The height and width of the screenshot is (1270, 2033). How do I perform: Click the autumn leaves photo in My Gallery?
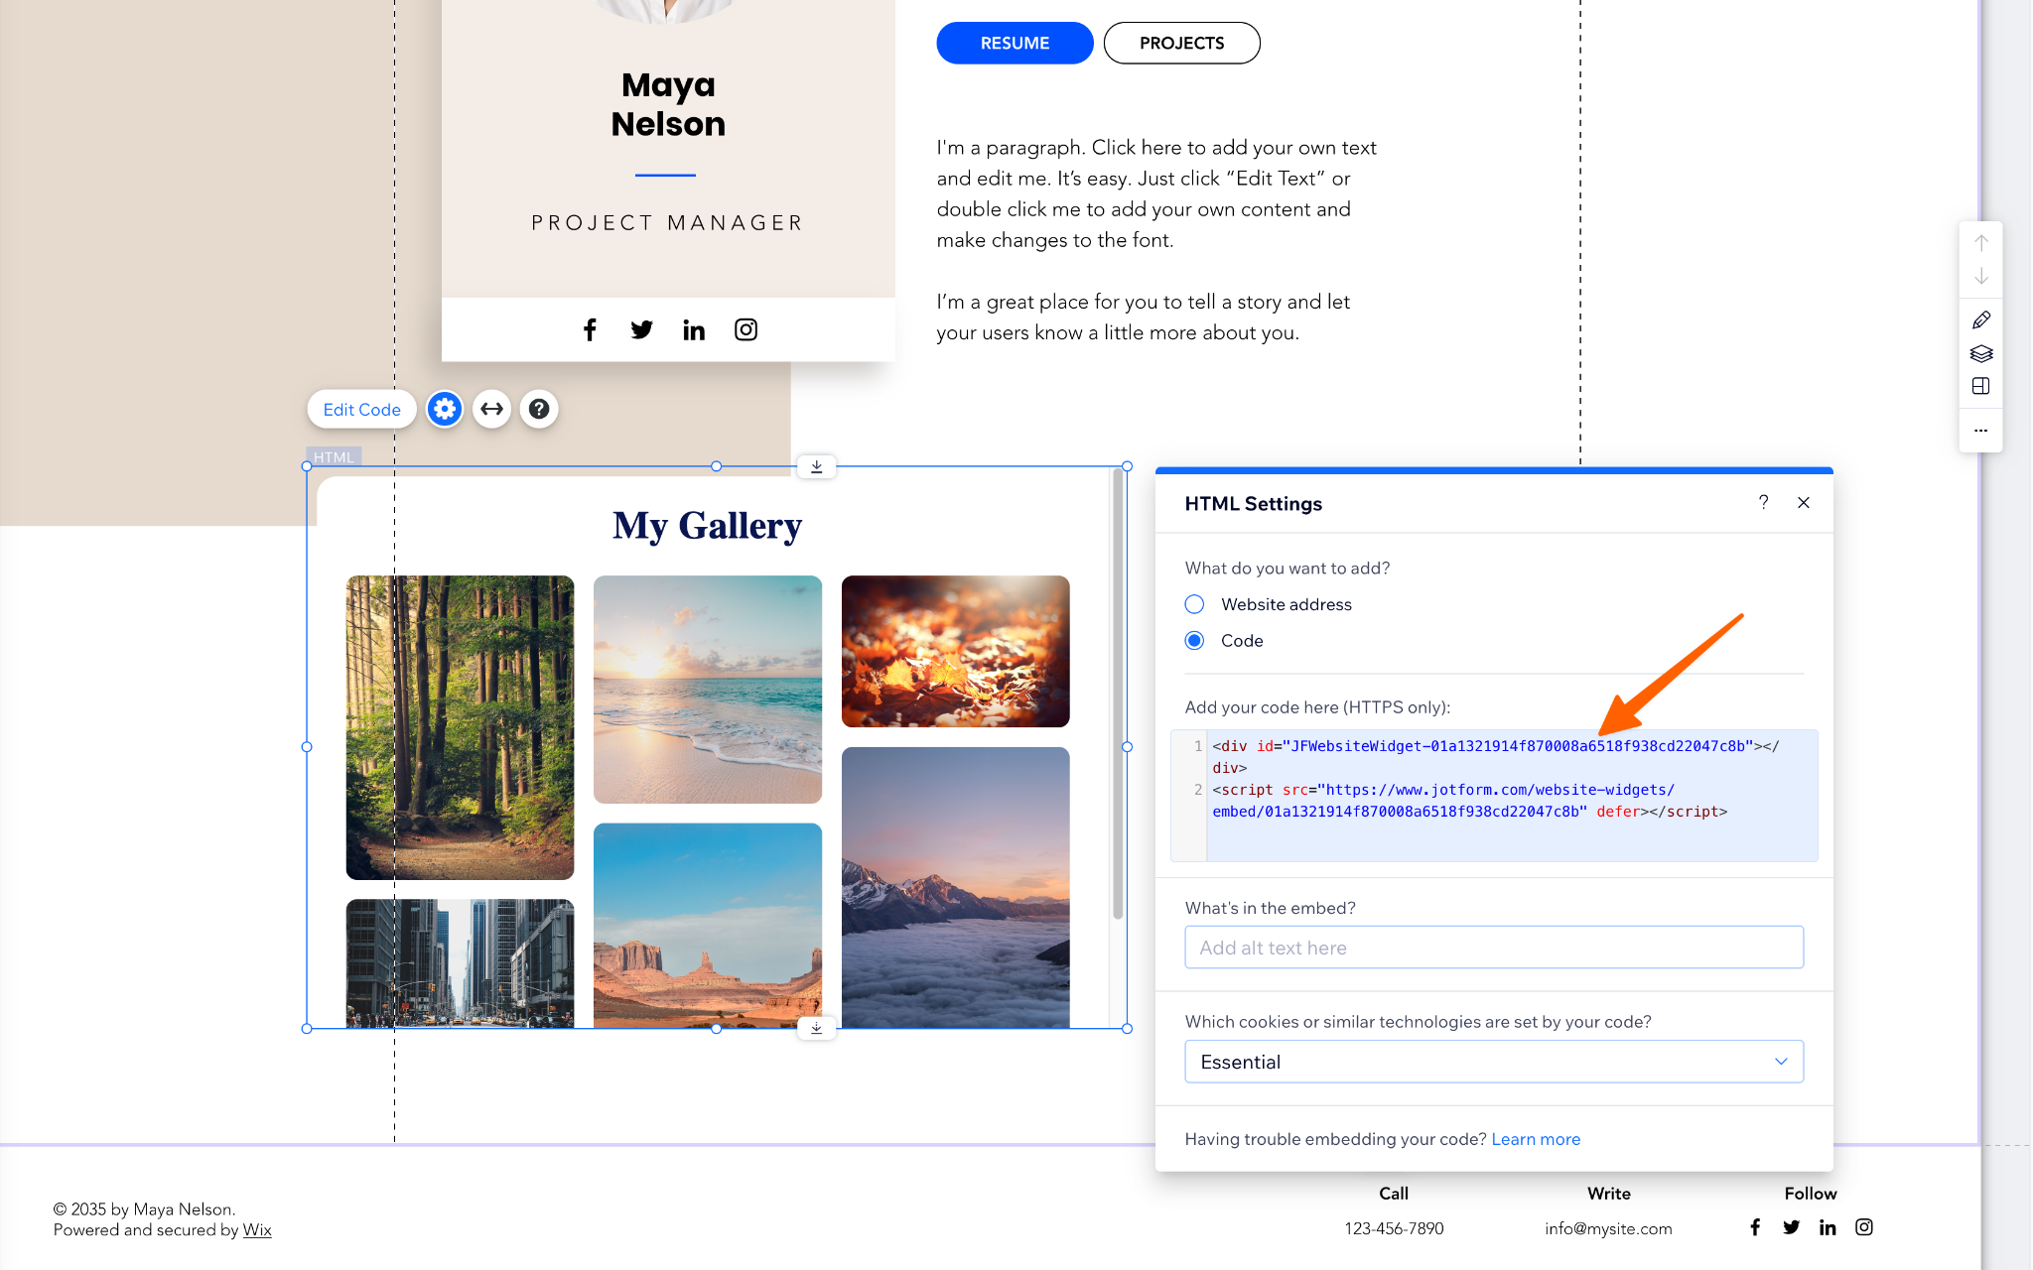(x=956, y=651)
